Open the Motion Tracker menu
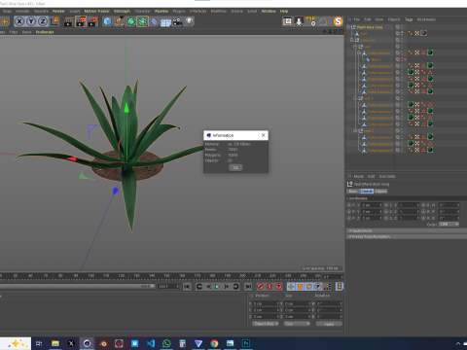This screenshot has width=467, height=350. click(97, 11)
